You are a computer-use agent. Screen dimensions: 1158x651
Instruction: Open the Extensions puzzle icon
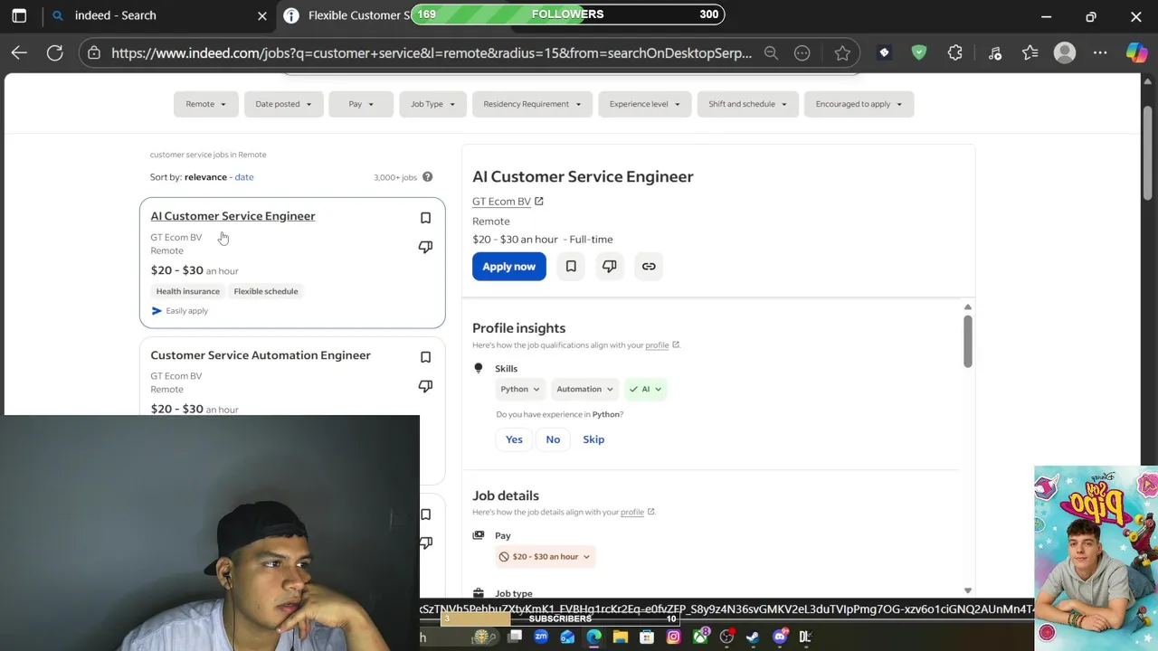point(955,53)
